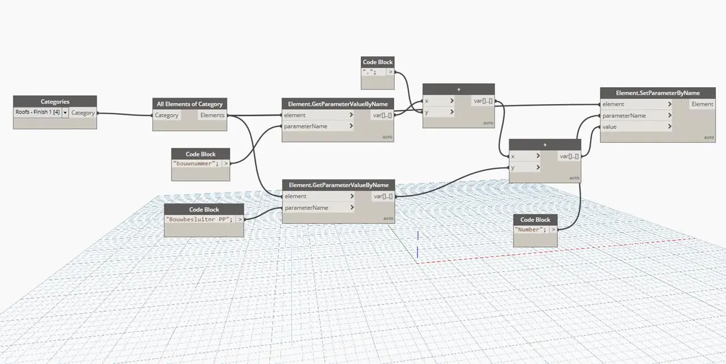726x364 pixels.
Task: Click y port on + node fed by "-" block
Action: tap(439, 112)
